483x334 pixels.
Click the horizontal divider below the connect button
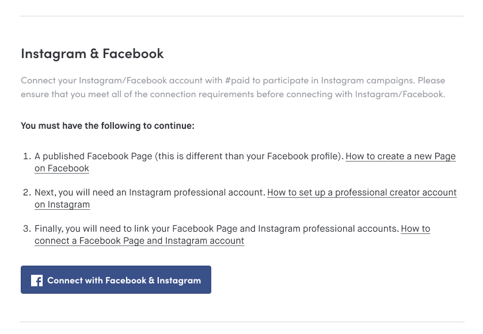(242, 322)
